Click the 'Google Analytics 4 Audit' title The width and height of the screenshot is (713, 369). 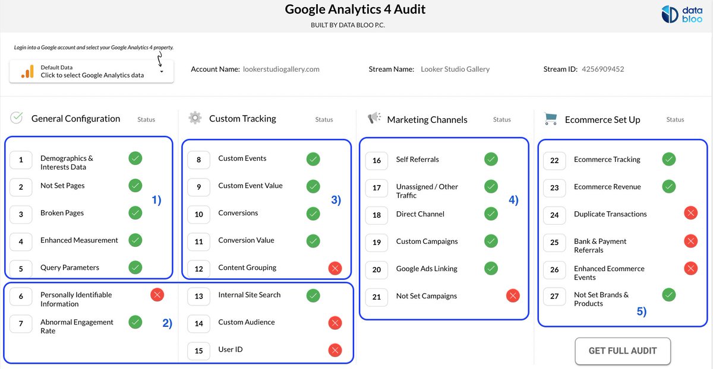355,9
